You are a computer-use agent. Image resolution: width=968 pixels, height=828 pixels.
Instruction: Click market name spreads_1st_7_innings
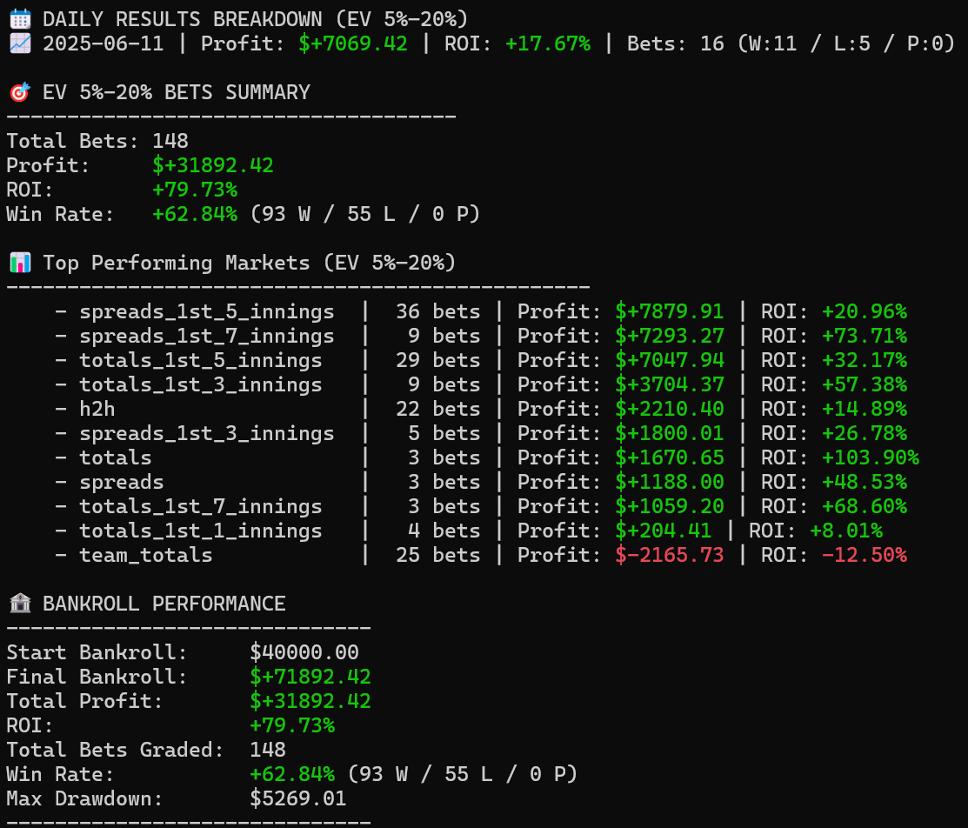[x=207, y=336]
